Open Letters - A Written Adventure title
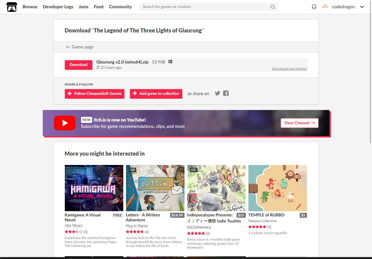372x259 pixels. 143,217
